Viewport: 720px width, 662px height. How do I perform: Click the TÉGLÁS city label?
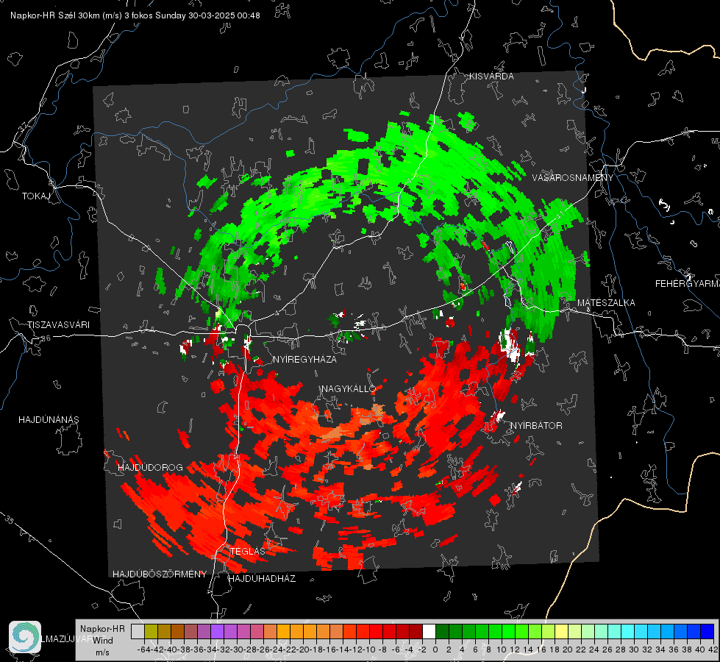click(248, 552)
